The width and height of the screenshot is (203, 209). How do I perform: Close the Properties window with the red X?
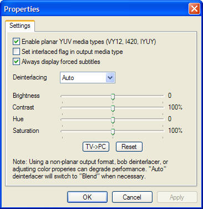(194, 8)
